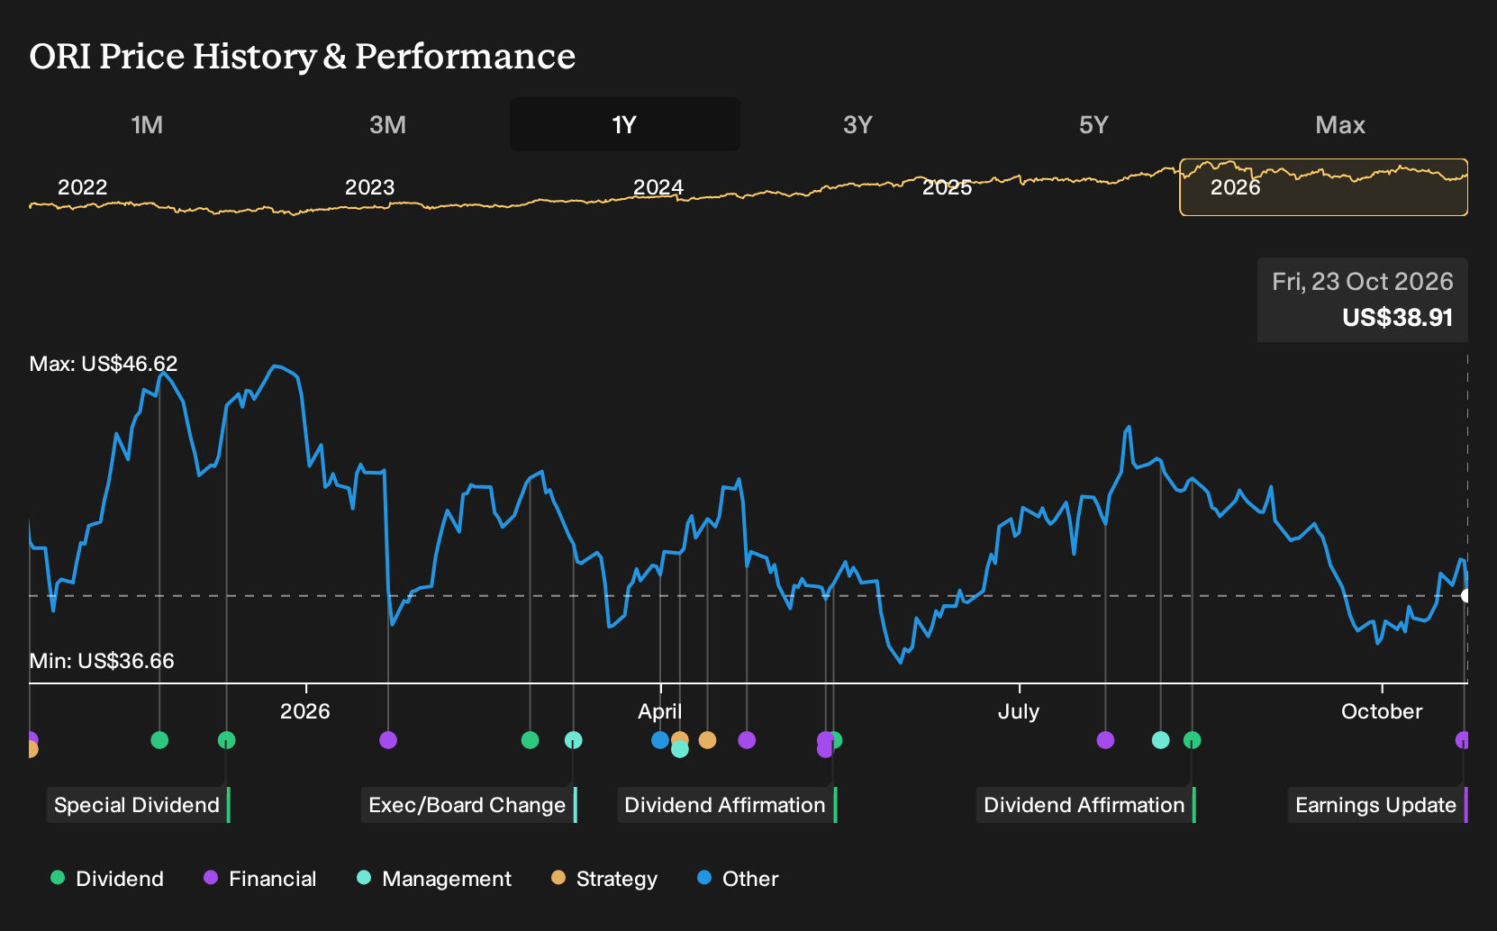Click the Max: US$46.62 label
1497x931 pixels.
[x=104, y=364]
